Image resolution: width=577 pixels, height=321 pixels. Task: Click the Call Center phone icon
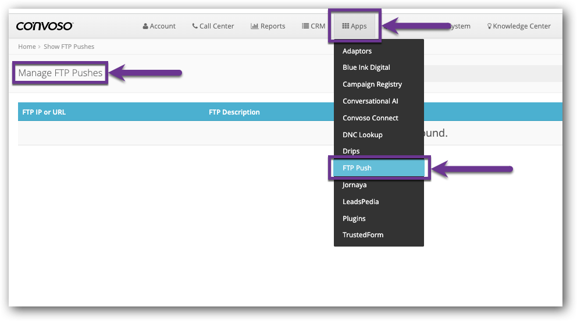point(195,26)
